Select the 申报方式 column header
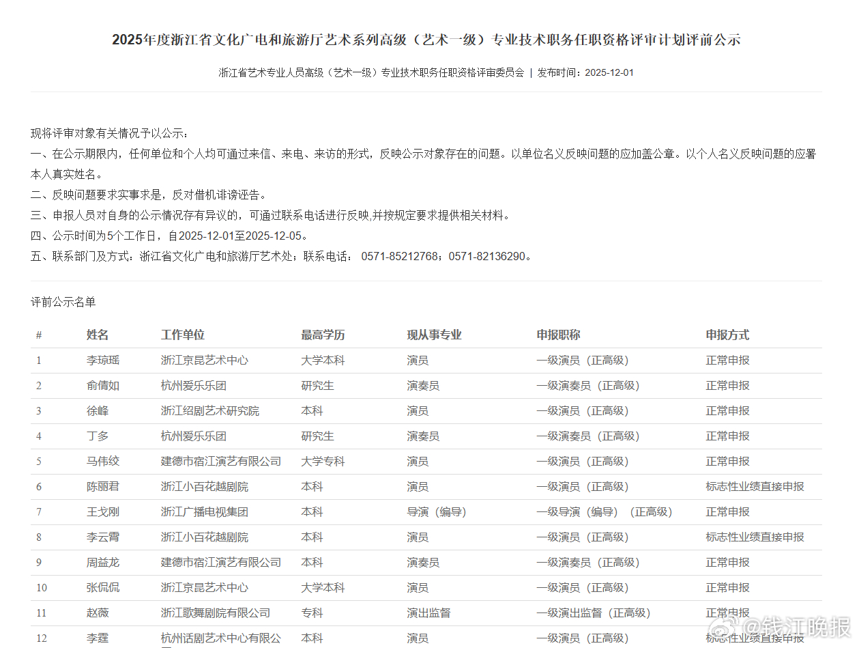The height and width of the screenshot is (648, 859). pos(727,335)
